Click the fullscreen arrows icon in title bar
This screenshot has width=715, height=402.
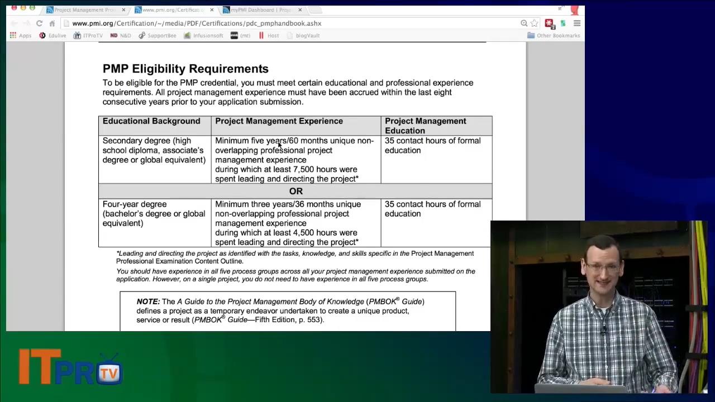561,8
